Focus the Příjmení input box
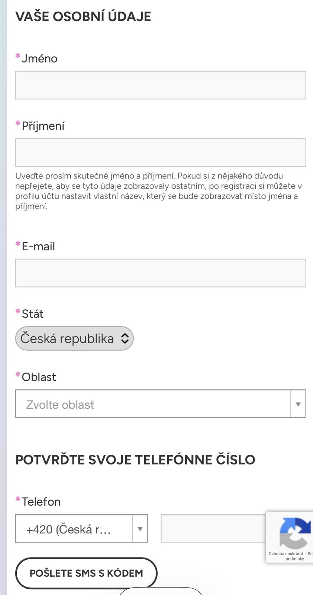Screen dimensions: 313x595 click(x=160, y=152)
